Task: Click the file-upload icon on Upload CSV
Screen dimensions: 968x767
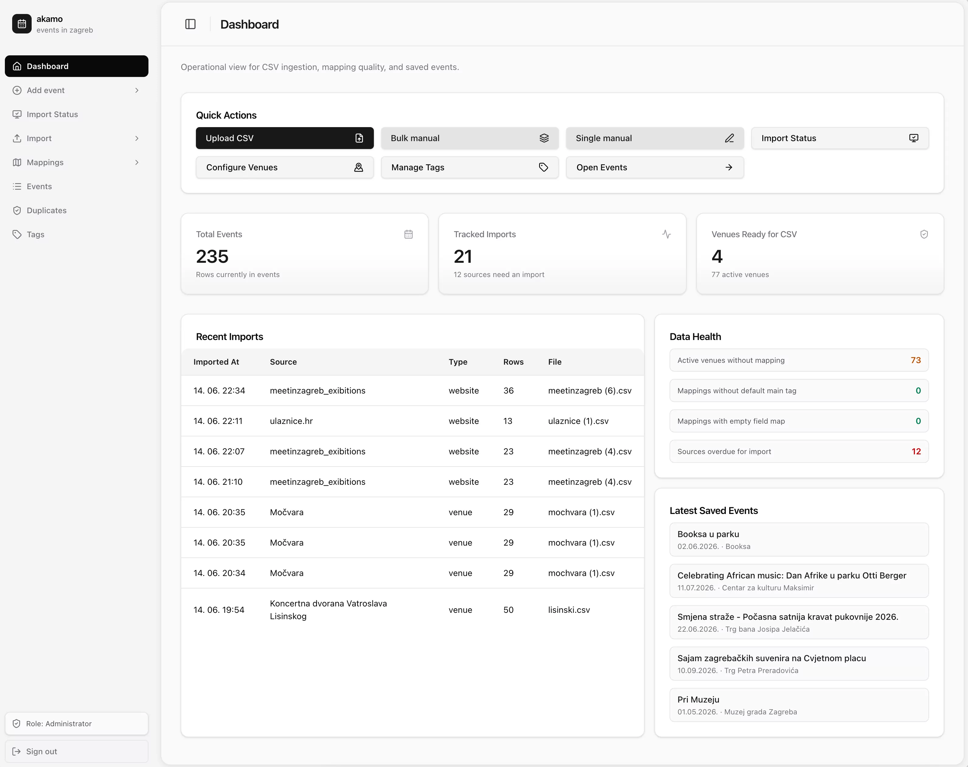Action: click(x=359, y=138)
